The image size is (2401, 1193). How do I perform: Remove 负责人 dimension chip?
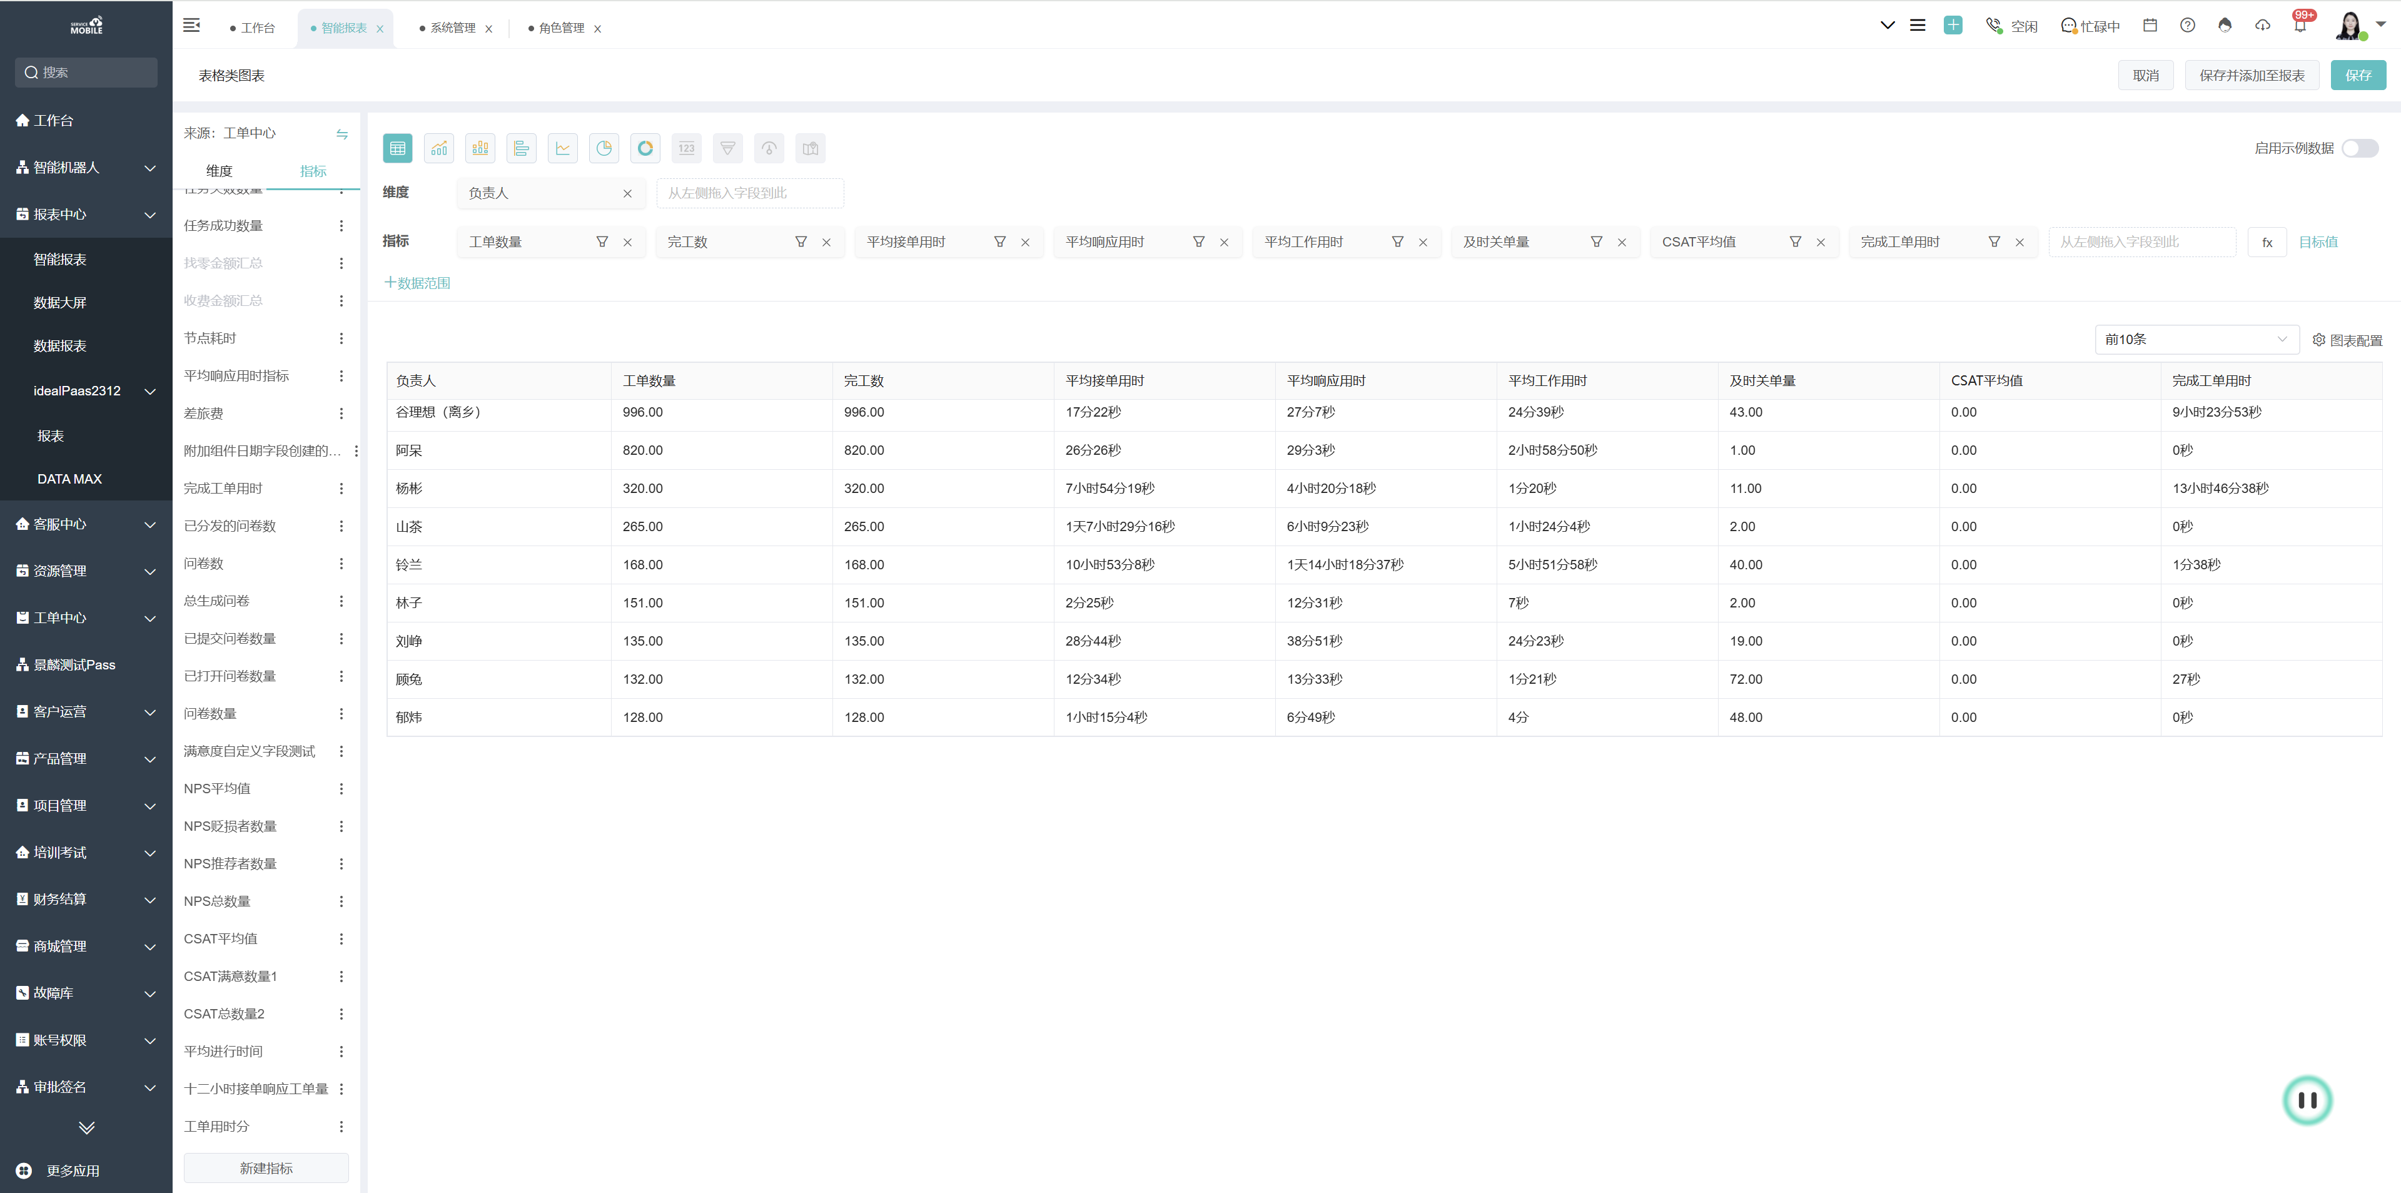627,194
